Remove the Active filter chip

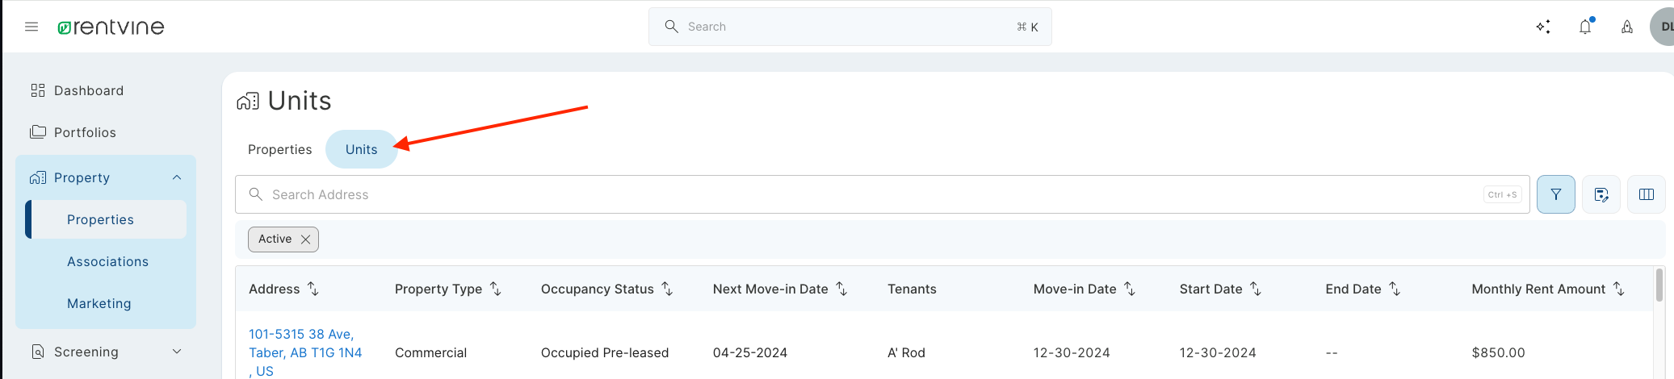point(305,239)
